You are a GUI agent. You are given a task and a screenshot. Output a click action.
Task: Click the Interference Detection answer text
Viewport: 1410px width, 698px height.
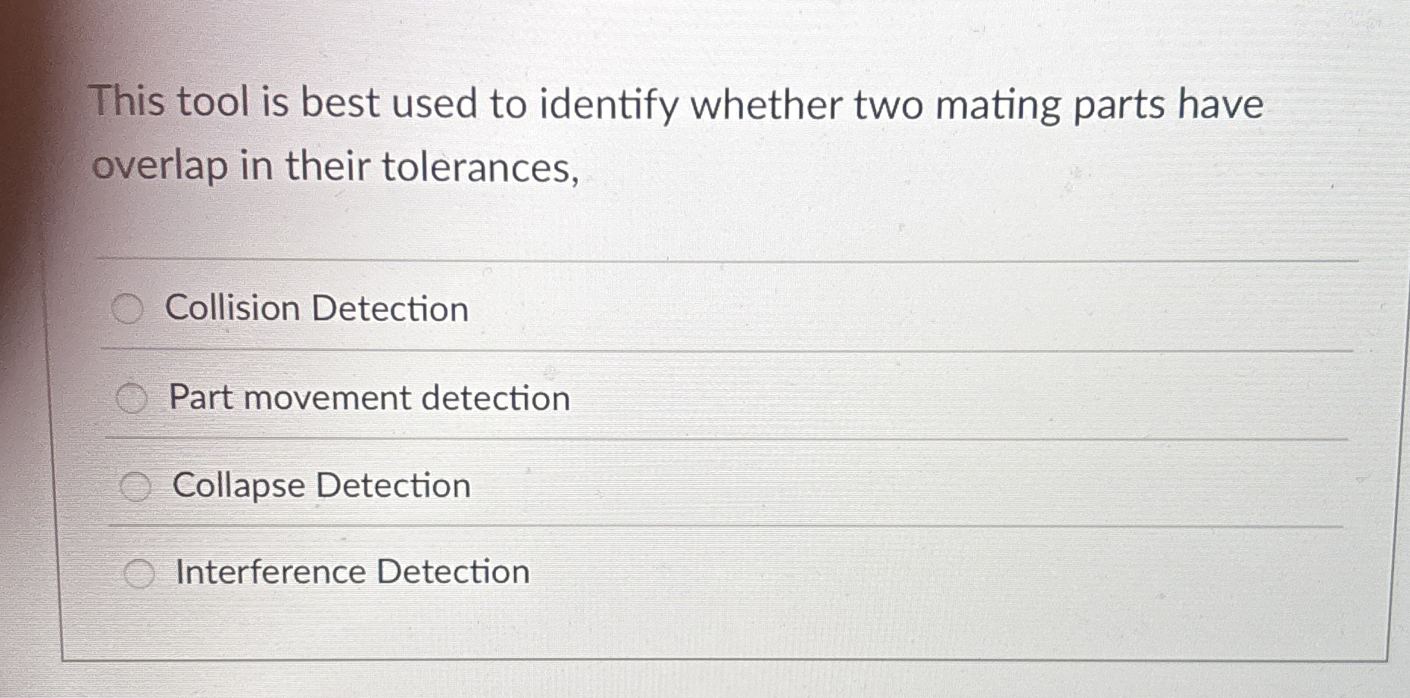pyautogui.click(x=351, y=572)
